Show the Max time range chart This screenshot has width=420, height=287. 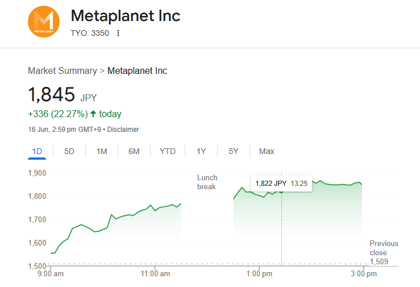pos(267,151)
